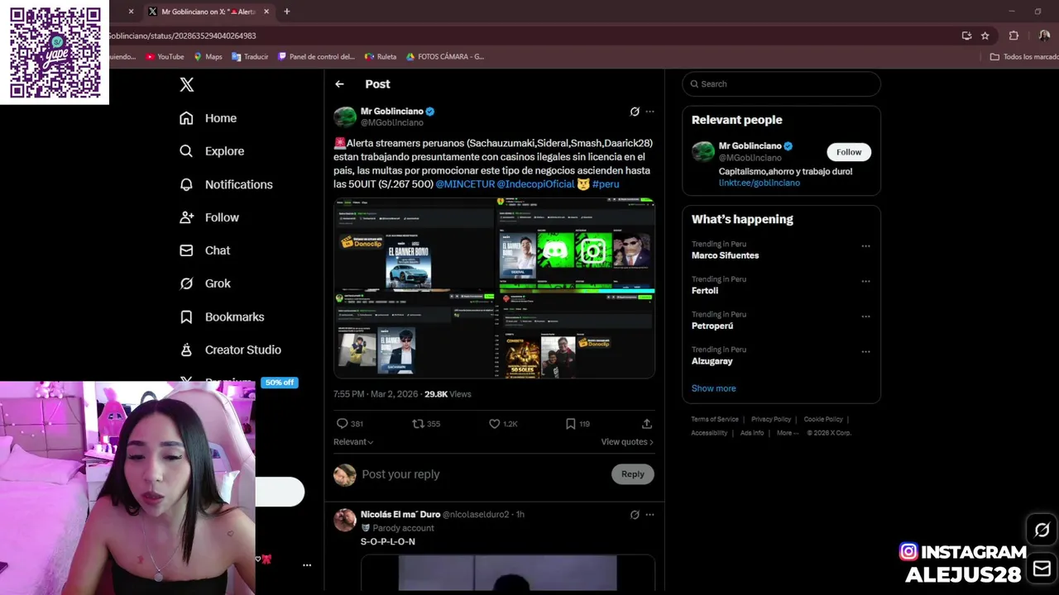Click the bookmark star in address bar
1059x595 pixels.
click(x=985, y=36)
